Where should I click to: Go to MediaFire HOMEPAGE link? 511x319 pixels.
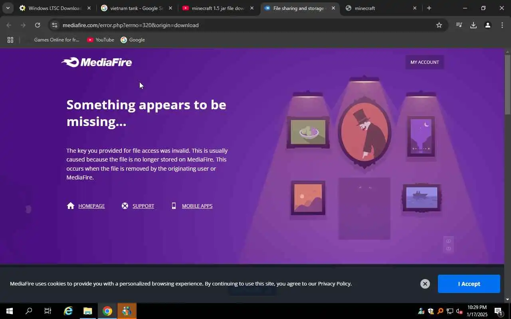tap(91, 206)
